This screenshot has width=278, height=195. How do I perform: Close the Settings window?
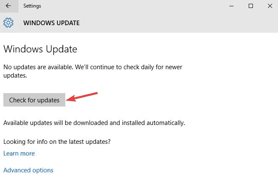[x=269, y=6]
